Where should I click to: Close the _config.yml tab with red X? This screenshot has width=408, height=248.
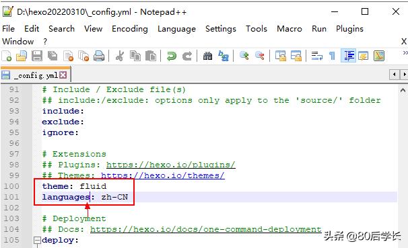point(63,75)
